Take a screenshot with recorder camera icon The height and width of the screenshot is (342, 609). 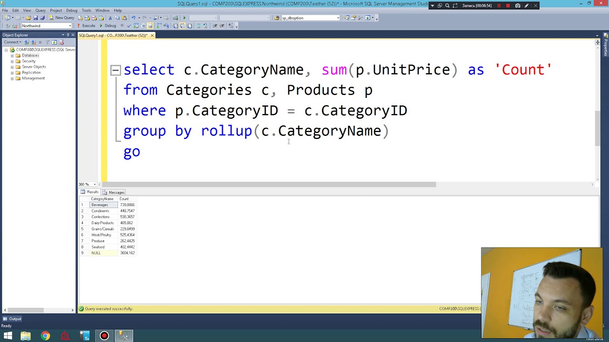tap(518, 6)
